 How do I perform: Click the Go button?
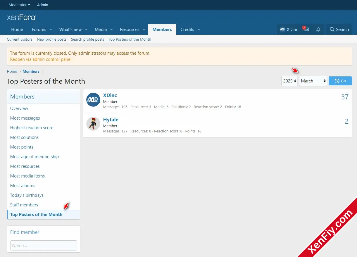coord(340,81)
